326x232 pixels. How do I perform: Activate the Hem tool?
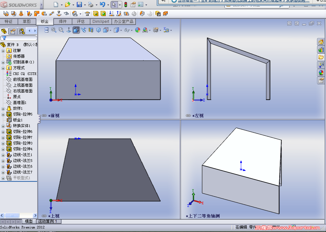(44, 14)
